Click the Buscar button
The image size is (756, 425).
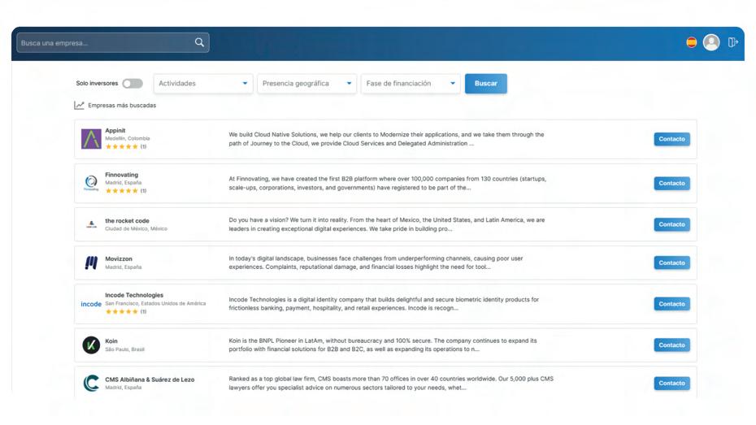[x=485, y=84]
